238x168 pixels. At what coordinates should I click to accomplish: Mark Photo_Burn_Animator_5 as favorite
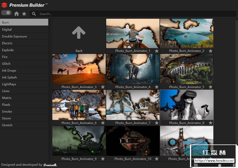[210, 87]
